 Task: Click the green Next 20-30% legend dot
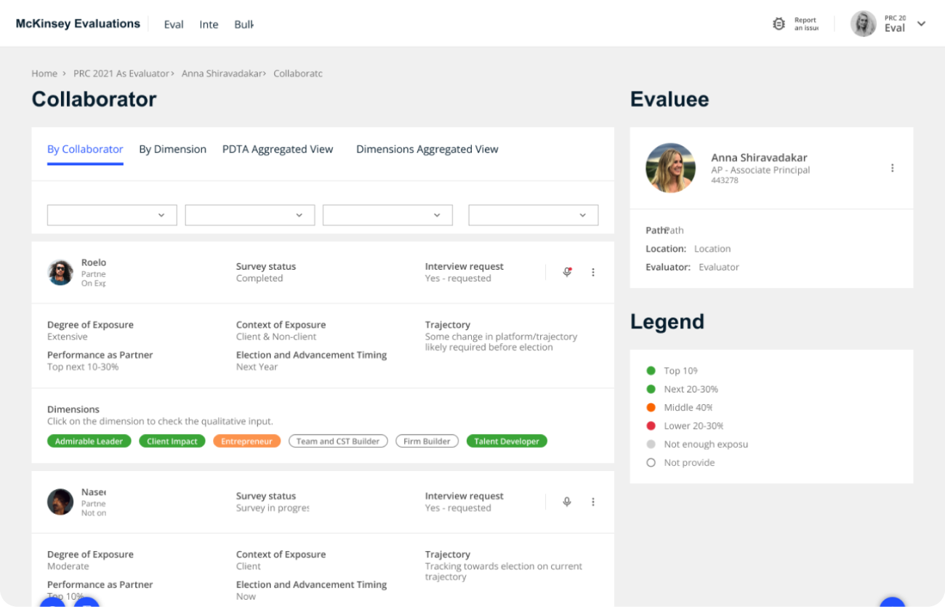pos(651,389)
